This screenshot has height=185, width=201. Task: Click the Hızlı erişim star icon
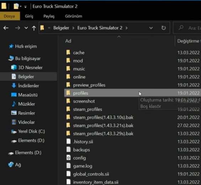coord(11,46)
